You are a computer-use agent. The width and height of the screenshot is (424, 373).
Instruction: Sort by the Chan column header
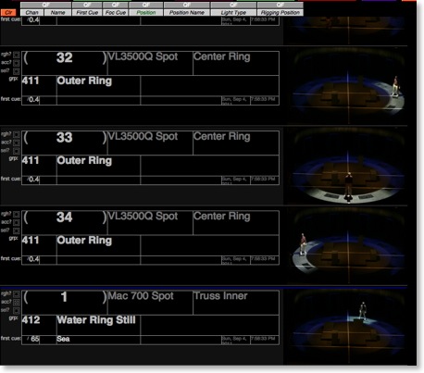(x=31, y=12)
